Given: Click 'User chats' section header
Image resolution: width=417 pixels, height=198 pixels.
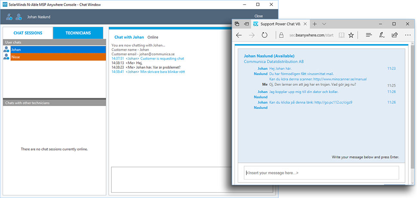Looking at the screenshot, I should [x=55, y=42].
